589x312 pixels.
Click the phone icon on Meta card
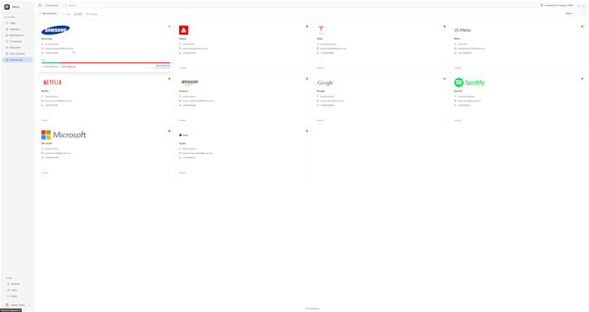(456, 53)
